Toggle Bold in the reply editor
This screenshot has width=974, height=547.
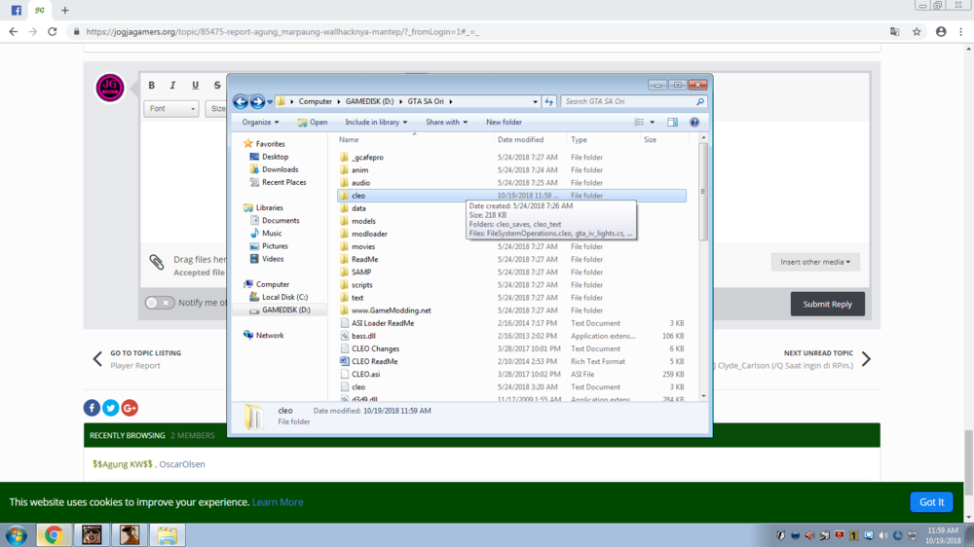point(152,85)
